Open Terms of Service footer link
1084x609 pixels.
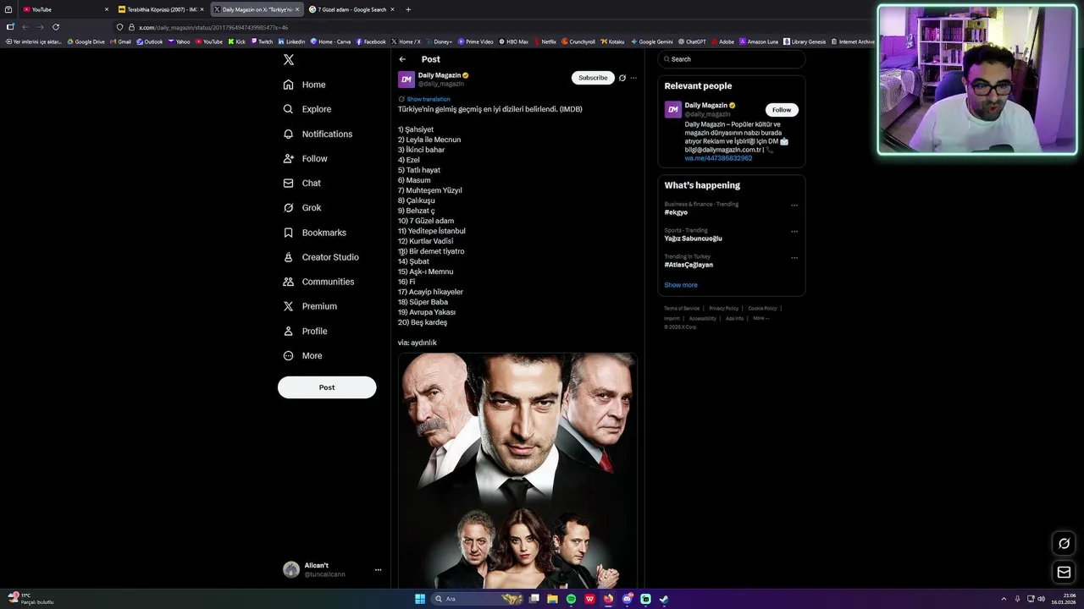click(682, 309)
